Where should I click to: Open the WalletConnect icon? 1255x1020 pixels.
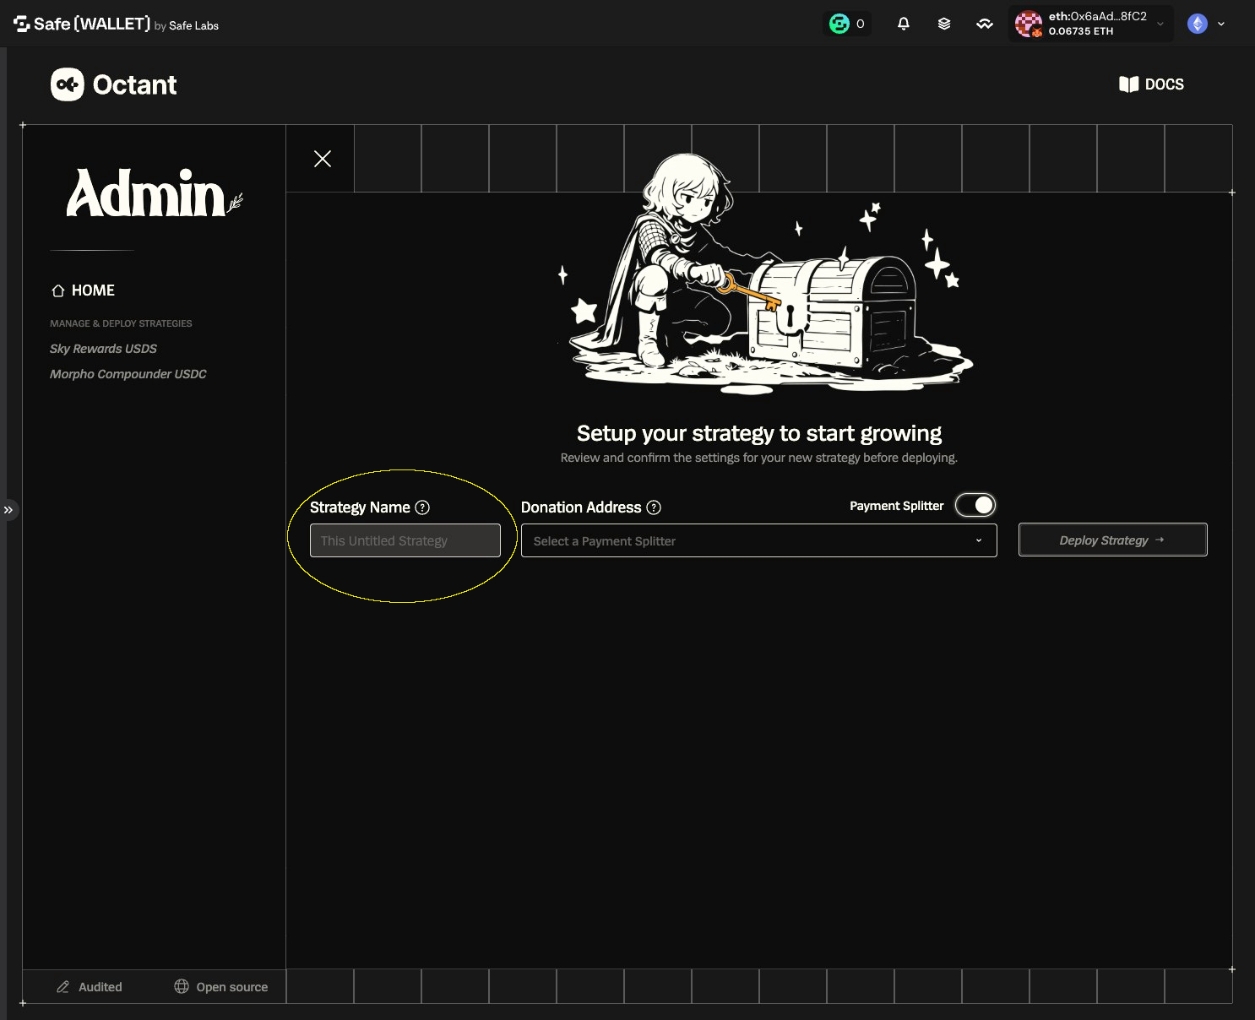[x=985, y=24]
